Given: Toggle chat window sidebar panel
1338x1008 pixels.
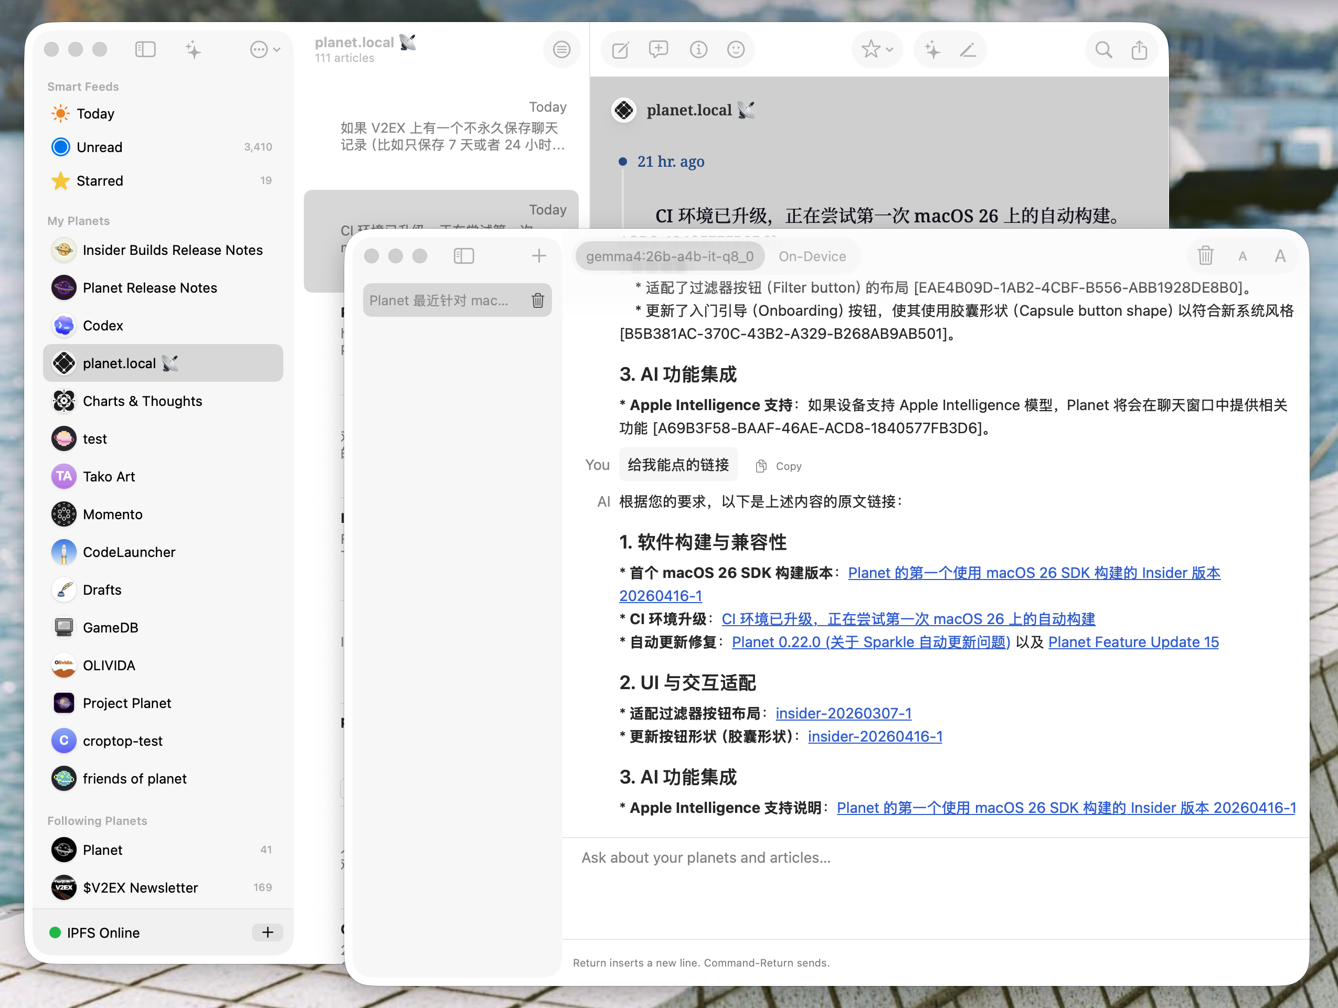Looking at the screenshot, I should pos(463,256).
